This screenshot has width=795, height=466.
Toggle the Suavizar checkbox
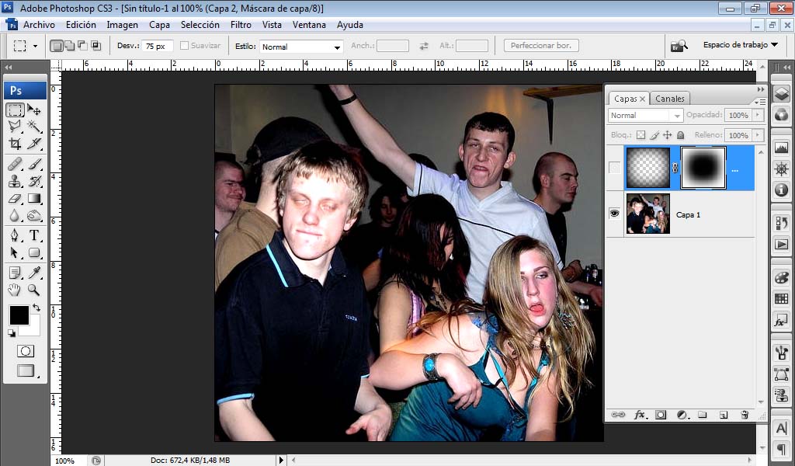[x=185, y=46]
